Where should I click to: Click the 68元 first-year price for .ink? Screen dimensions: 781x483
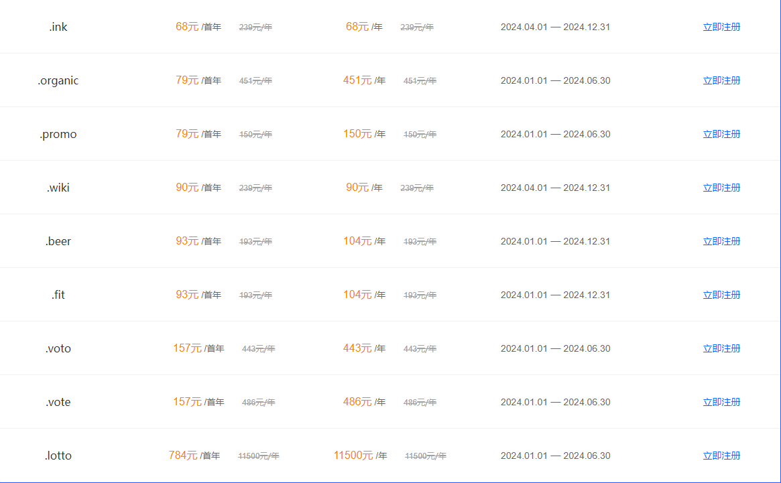pos(187,26)
